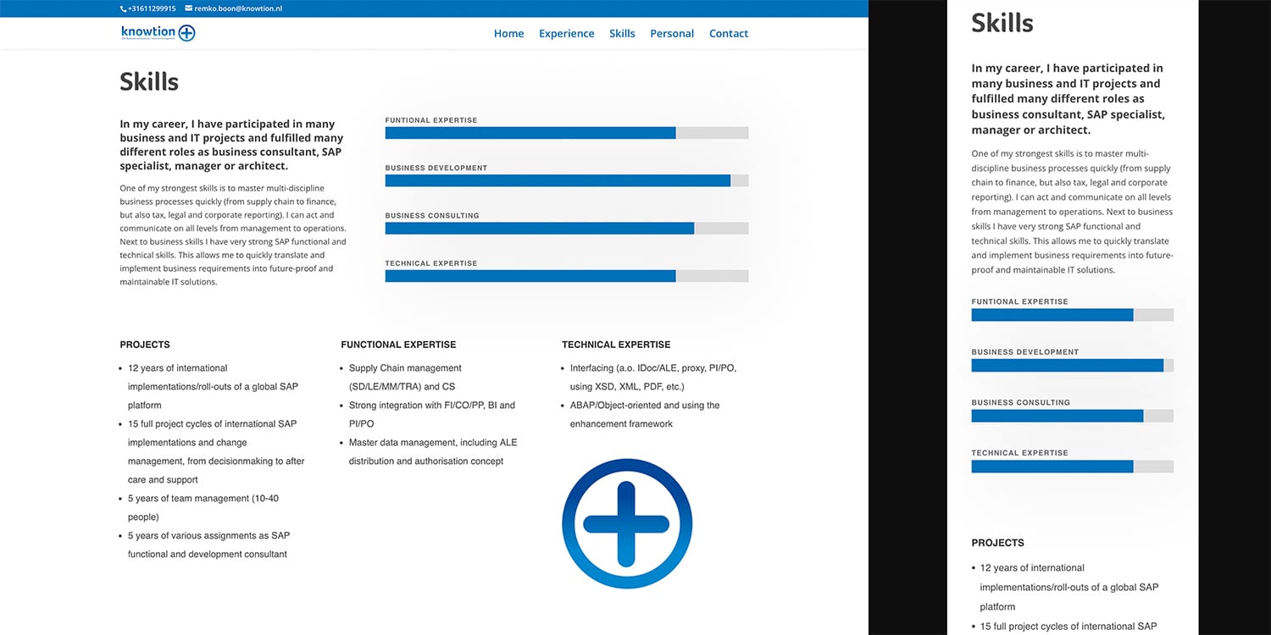Navigate to the Personal section

point(672,34)
